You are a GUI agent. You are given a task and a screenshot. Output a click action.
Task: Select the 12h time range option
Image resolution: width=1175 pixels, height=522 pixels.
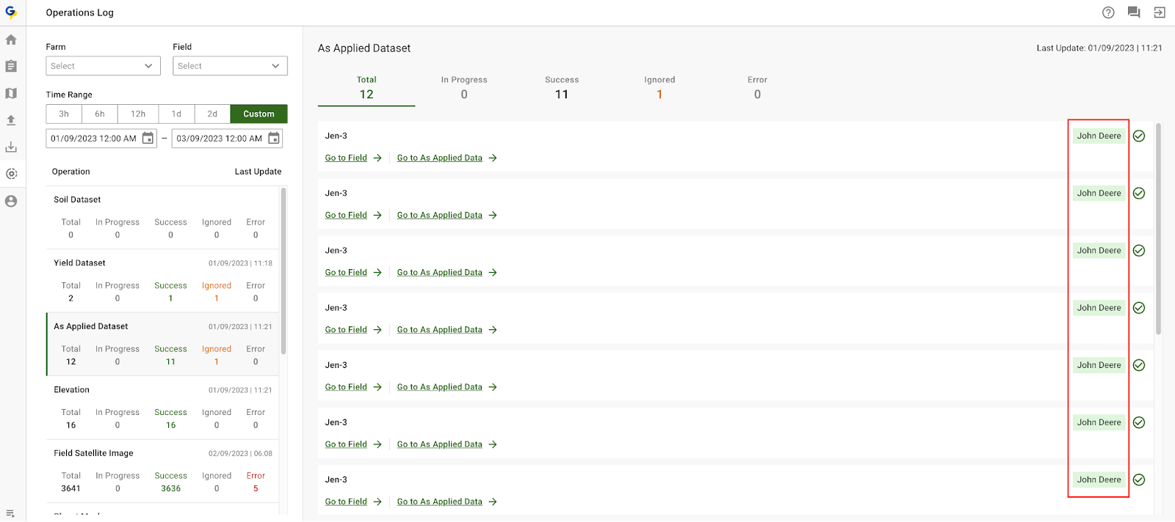click(x=138, y=114)
